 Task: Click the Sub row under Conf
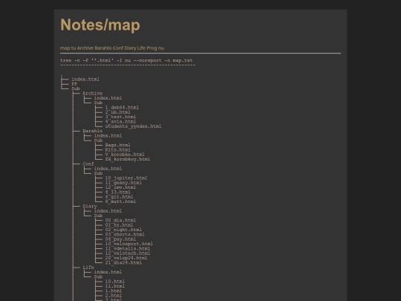pos(98,173)
